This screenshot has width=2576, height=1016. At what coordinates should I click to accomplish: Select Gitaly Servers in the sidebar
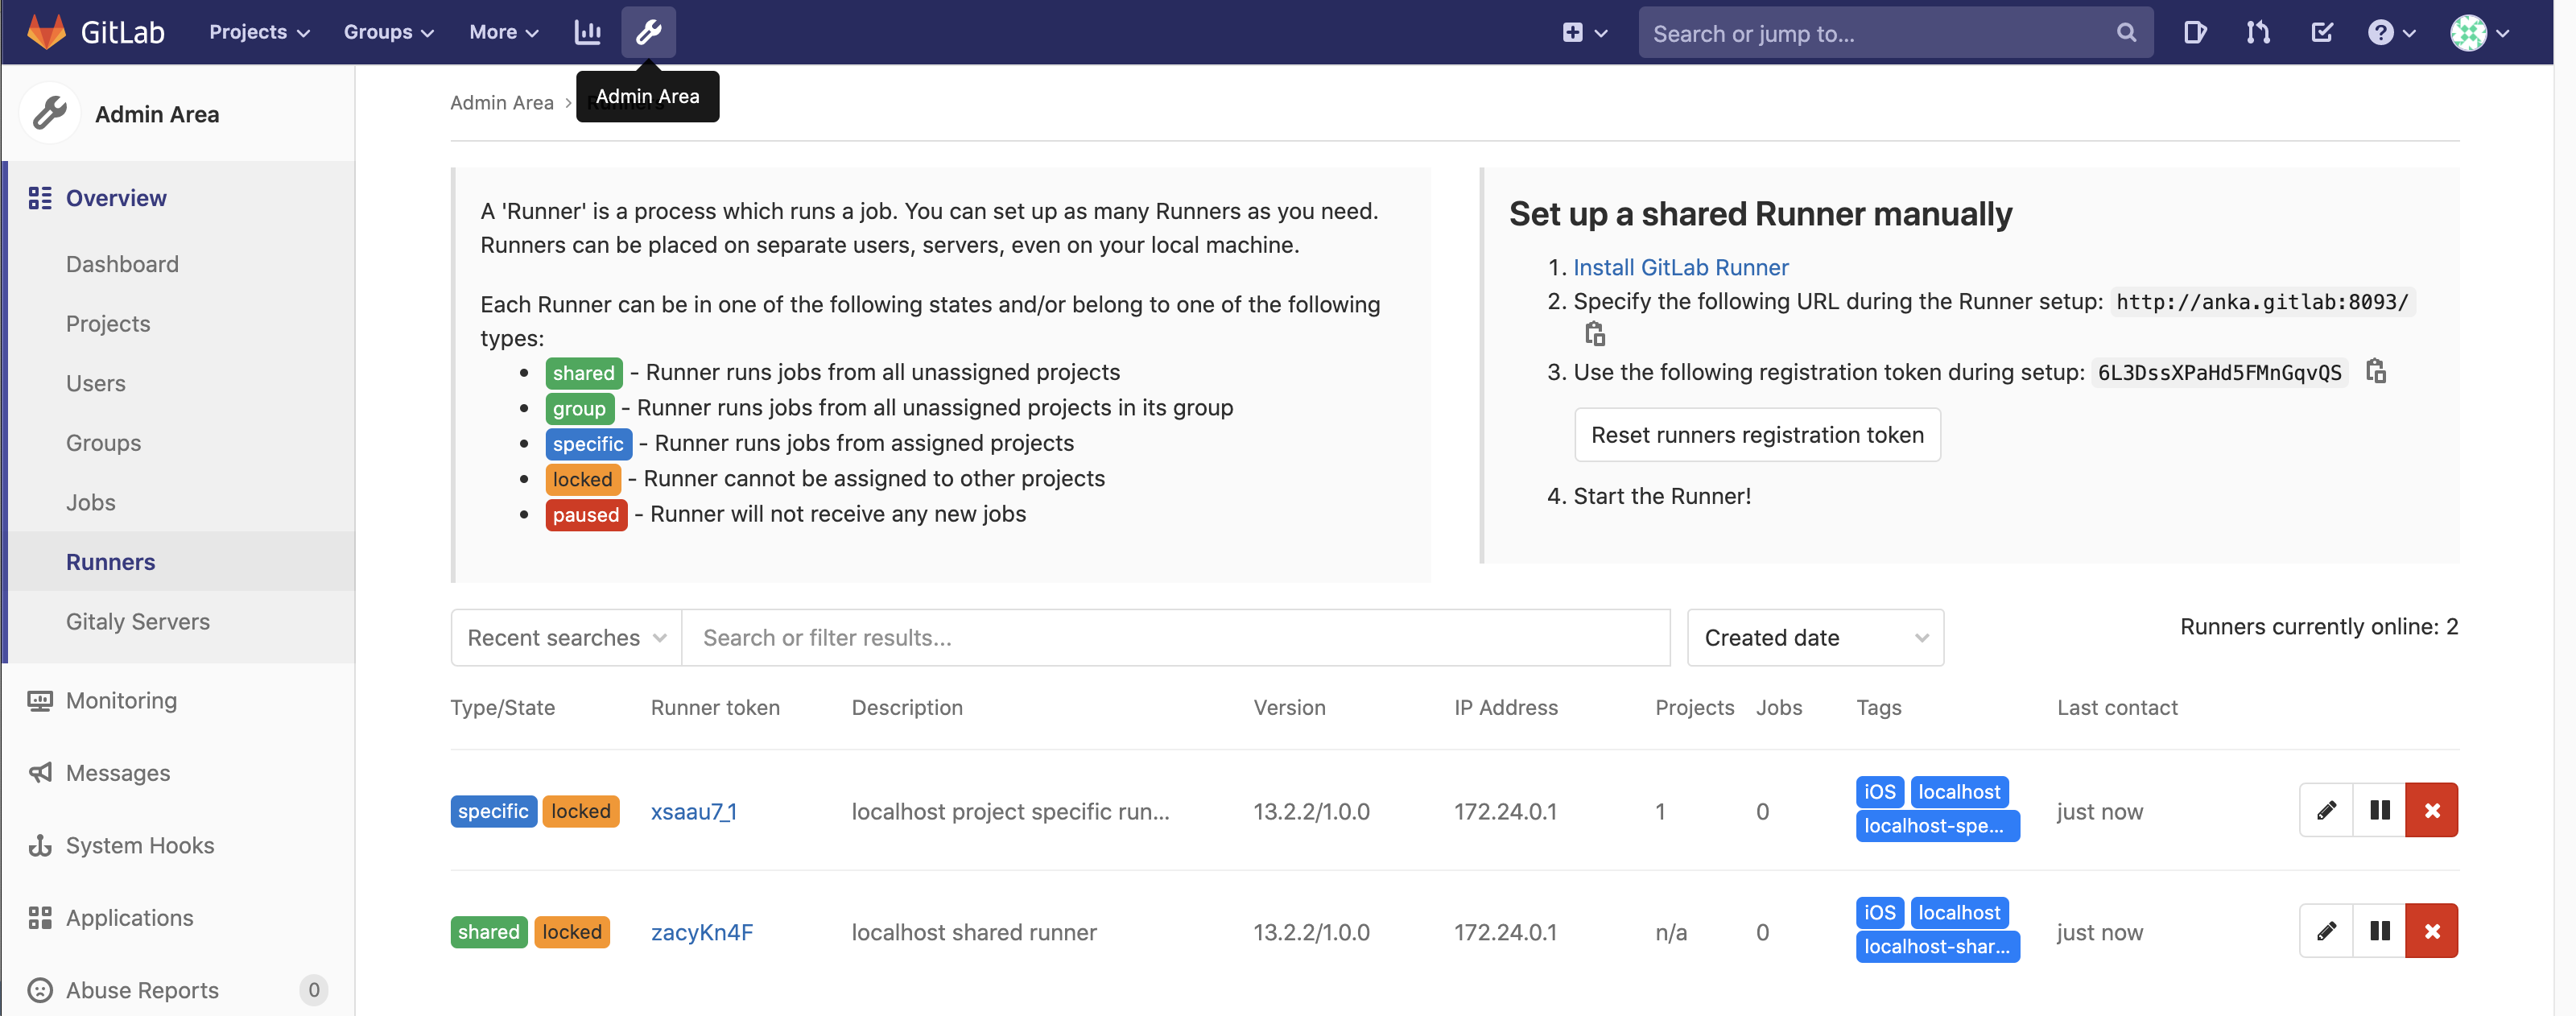coord(138,620)
